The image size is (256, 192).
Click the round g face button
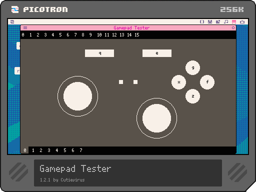click(193, 67)
